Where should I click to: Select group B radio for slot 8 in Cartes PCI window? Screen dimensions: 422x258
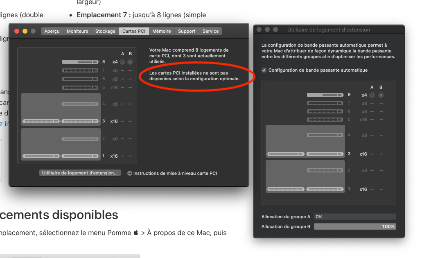point(130,62)
